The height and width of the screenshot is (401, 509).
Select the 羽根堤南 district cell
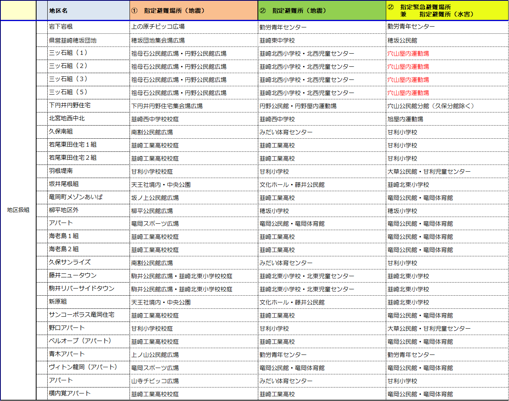click(89, 171)
